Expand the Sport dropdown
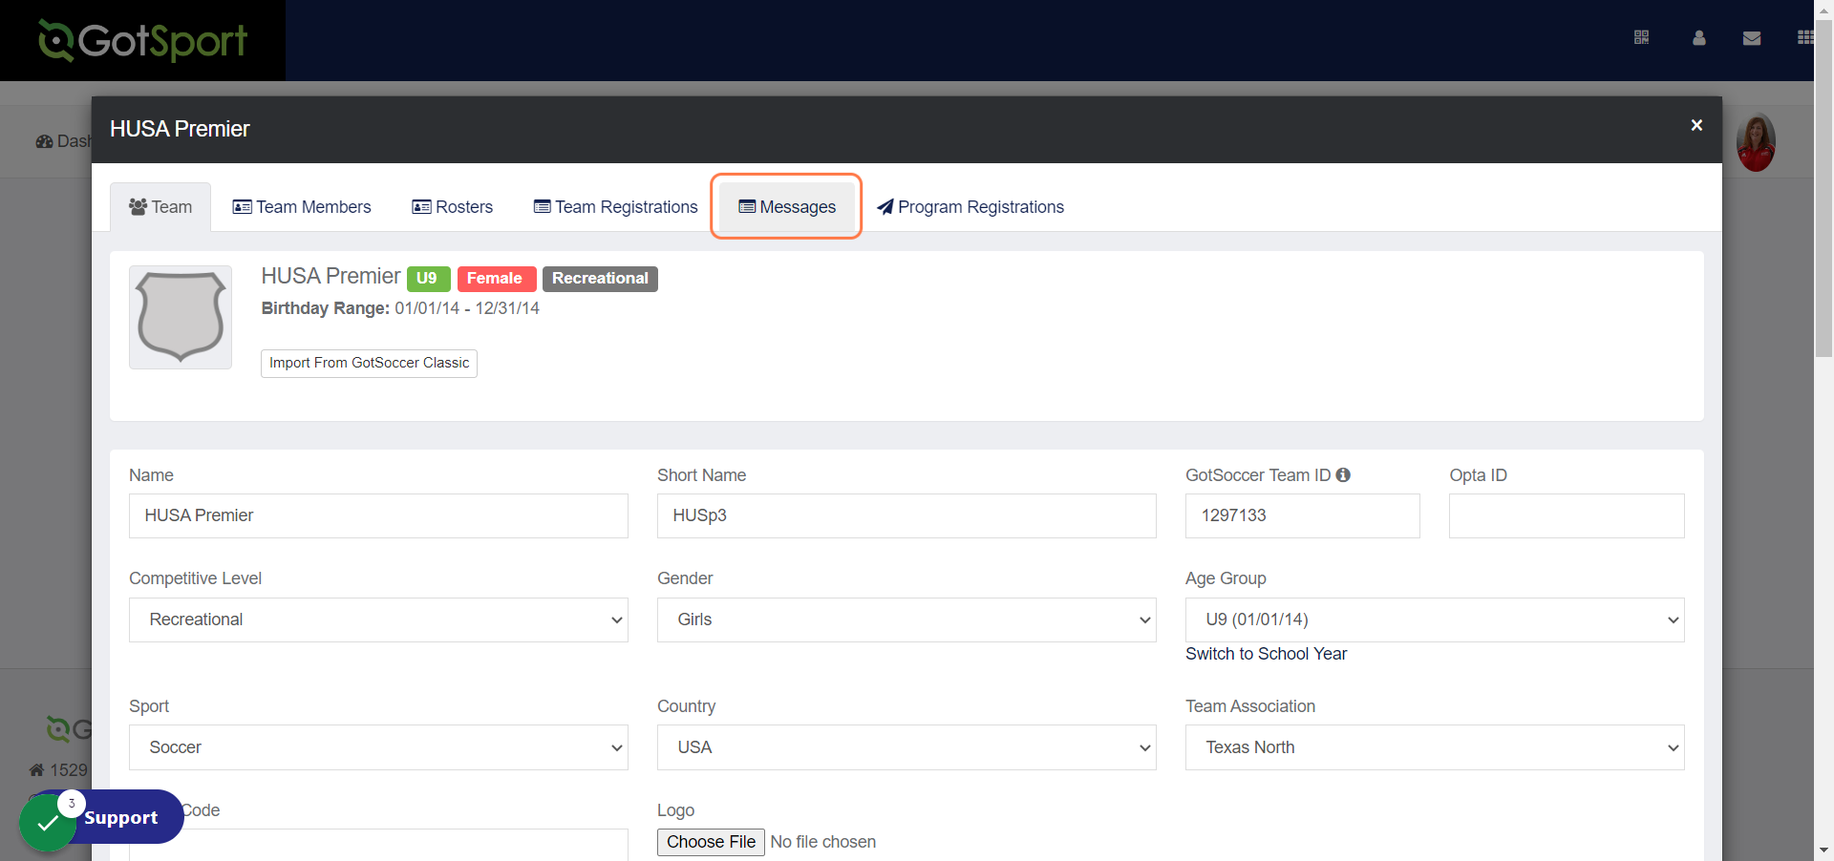 click(378, 747)
